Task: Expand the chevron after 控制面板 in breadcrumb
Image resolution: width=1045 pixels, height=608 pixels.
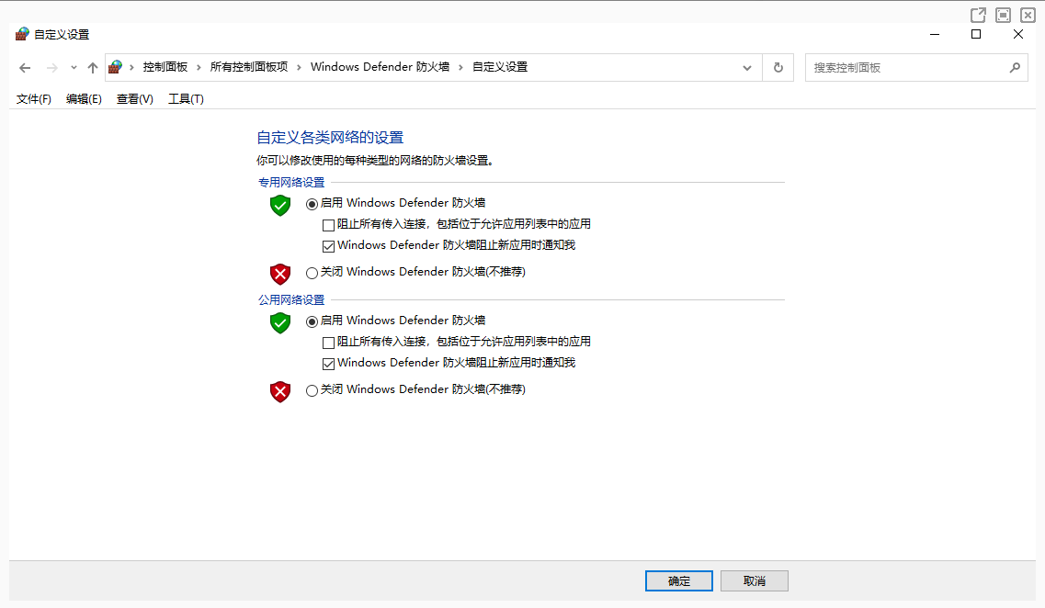Action: coord(199,67)
